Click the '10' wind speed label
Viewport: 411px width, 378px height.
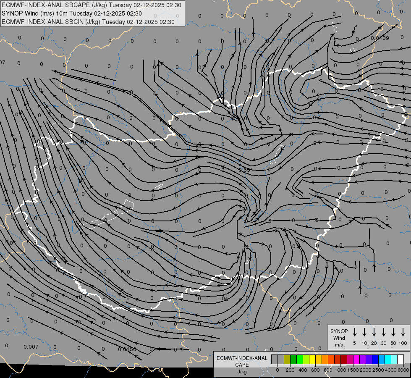pos(364,343)
